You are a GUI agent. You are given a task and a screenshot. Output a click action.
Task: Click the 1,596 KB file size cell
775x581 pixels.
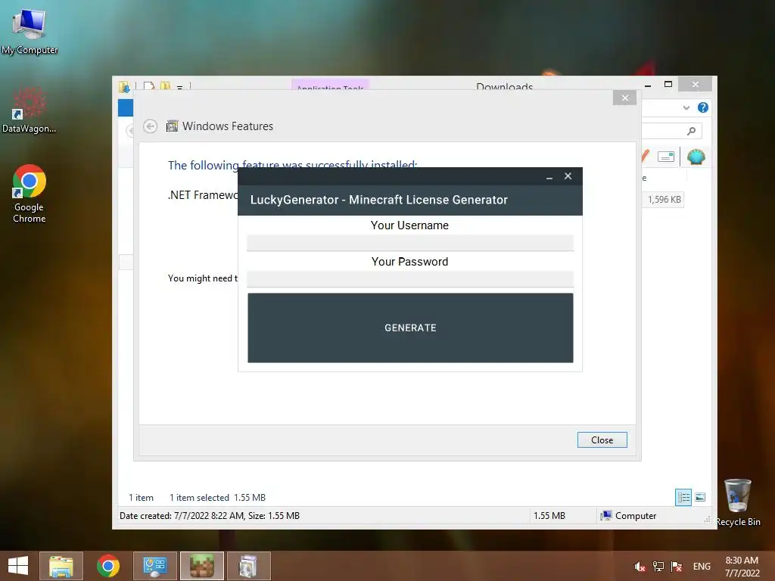click(x=664, y=200)
